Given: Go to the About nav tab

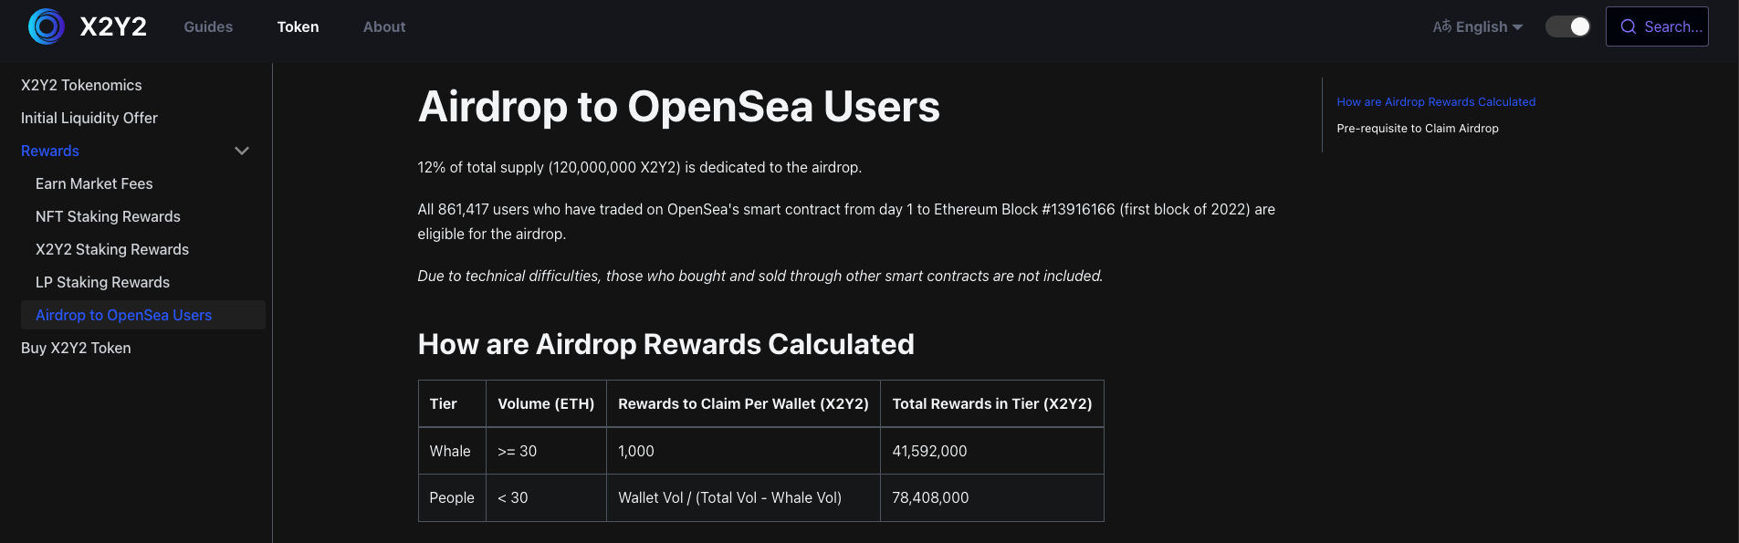Looking at the screenshot, I should (x=384, y=27).
